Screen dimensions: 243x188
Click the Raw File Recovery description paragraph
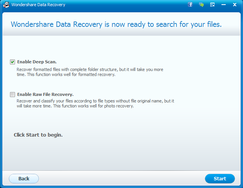95,104
